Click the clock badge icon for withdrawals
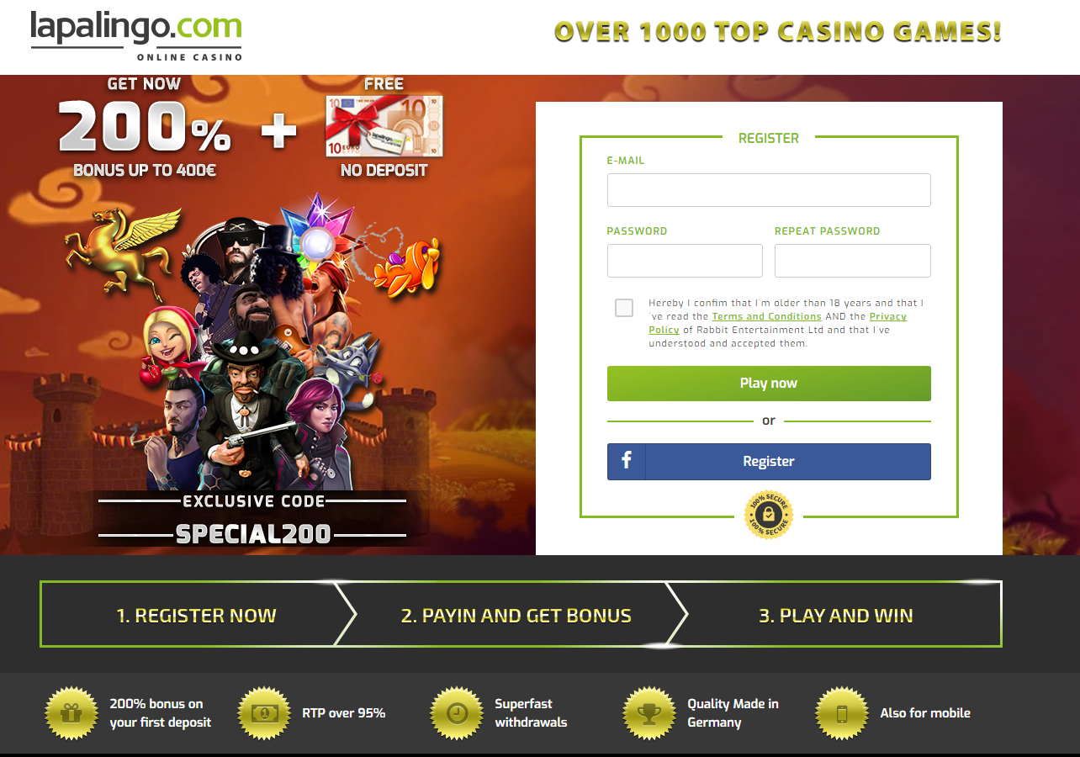This screenshot has width=1080, height=757. [457, 713]
